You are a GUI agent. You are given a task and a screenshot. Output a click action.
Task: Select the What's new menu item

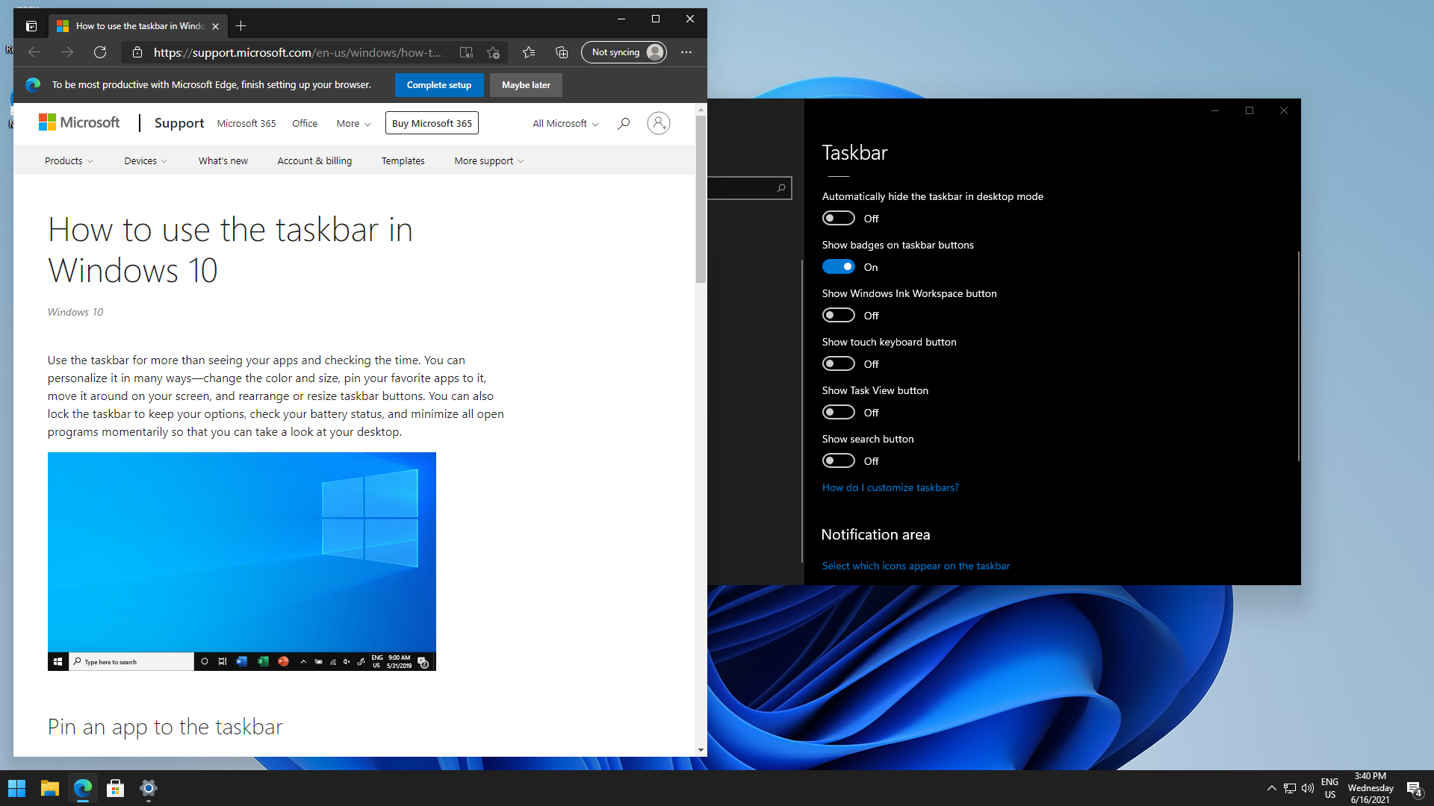coord(223,161)
